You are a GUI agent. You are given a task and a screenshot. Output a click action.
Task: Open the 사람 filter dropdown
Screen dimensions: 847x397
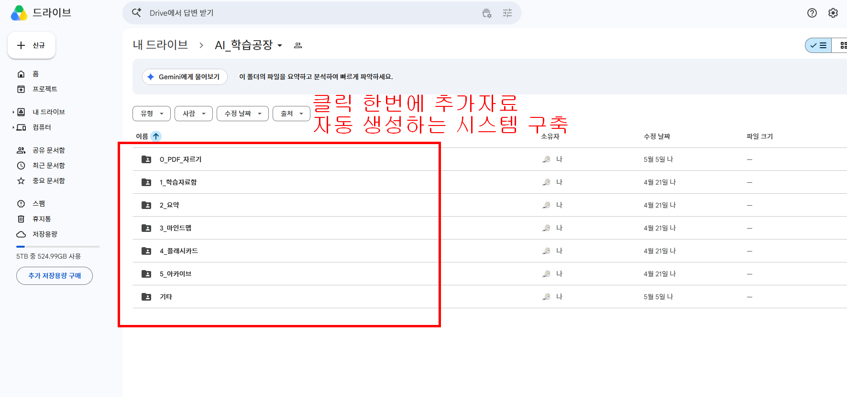[194, 114]
